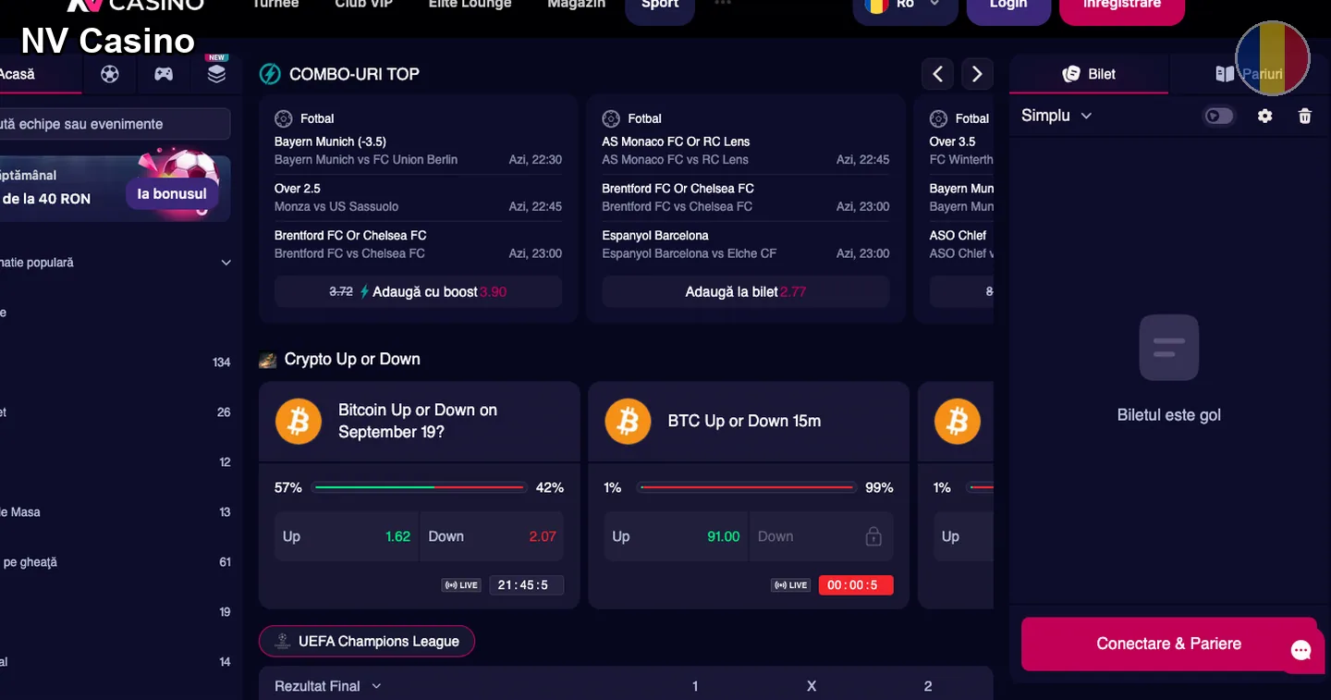Screen dimensions: 1331x700
Task: Open the Simplu bet type dropdown
Action: pos(1056,116)
